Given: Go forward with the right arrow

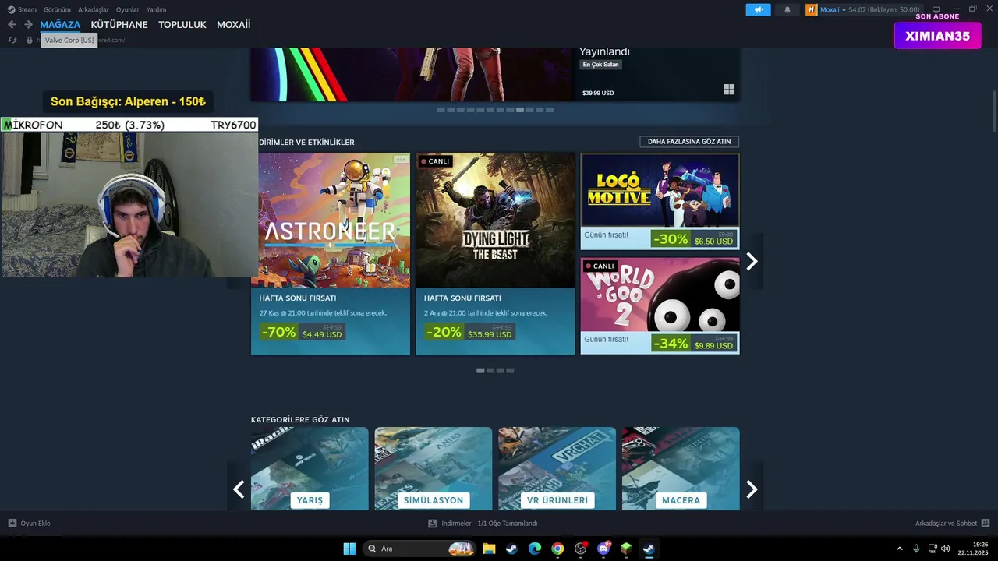Looking at the screenshot, I should click(28, 25).
